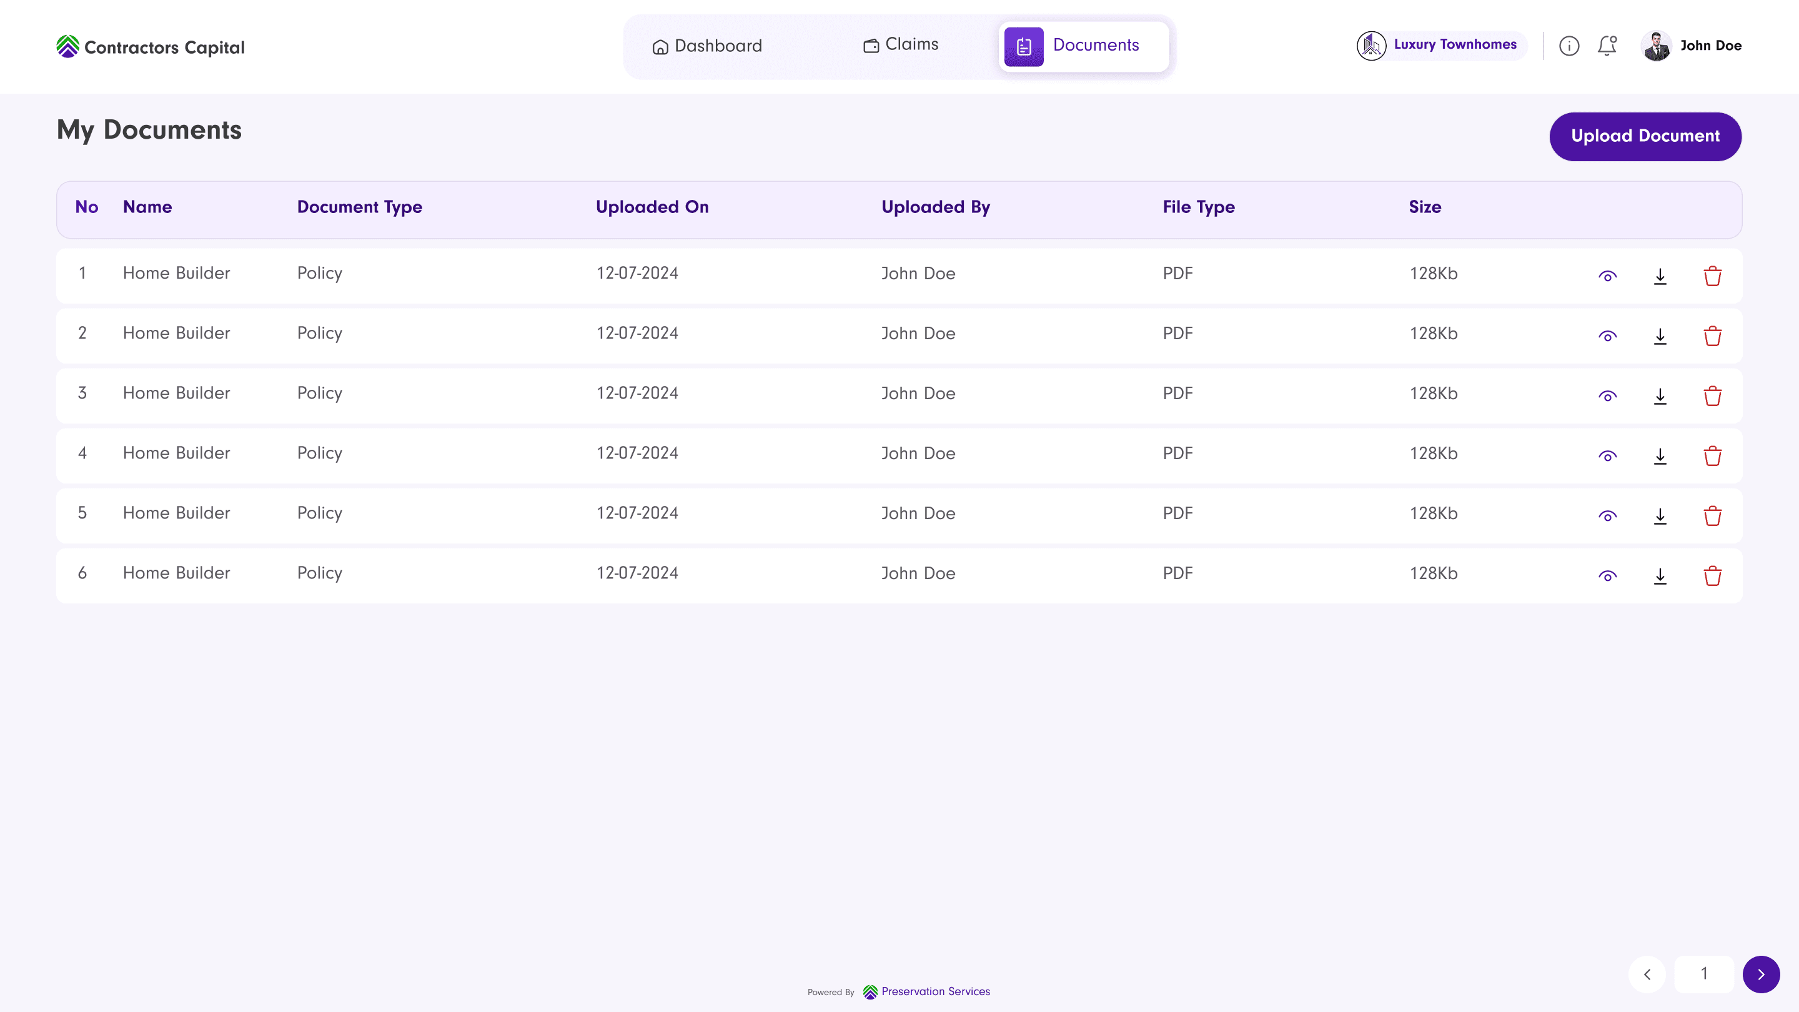The height and width of the screenshot is (1012, 1799).
Task: Select the Documents tab
Action: pos(1083,46)
